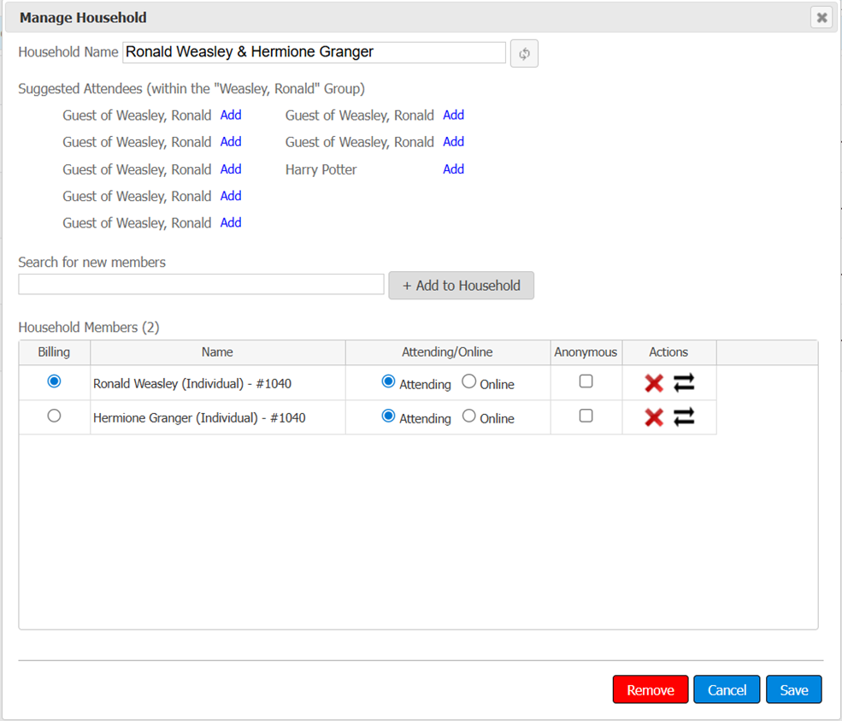The width and height of the screenshot is (842, 721).
Task: Click the swap arrows for Ronald Weasley
Action: tap(684, 383)
